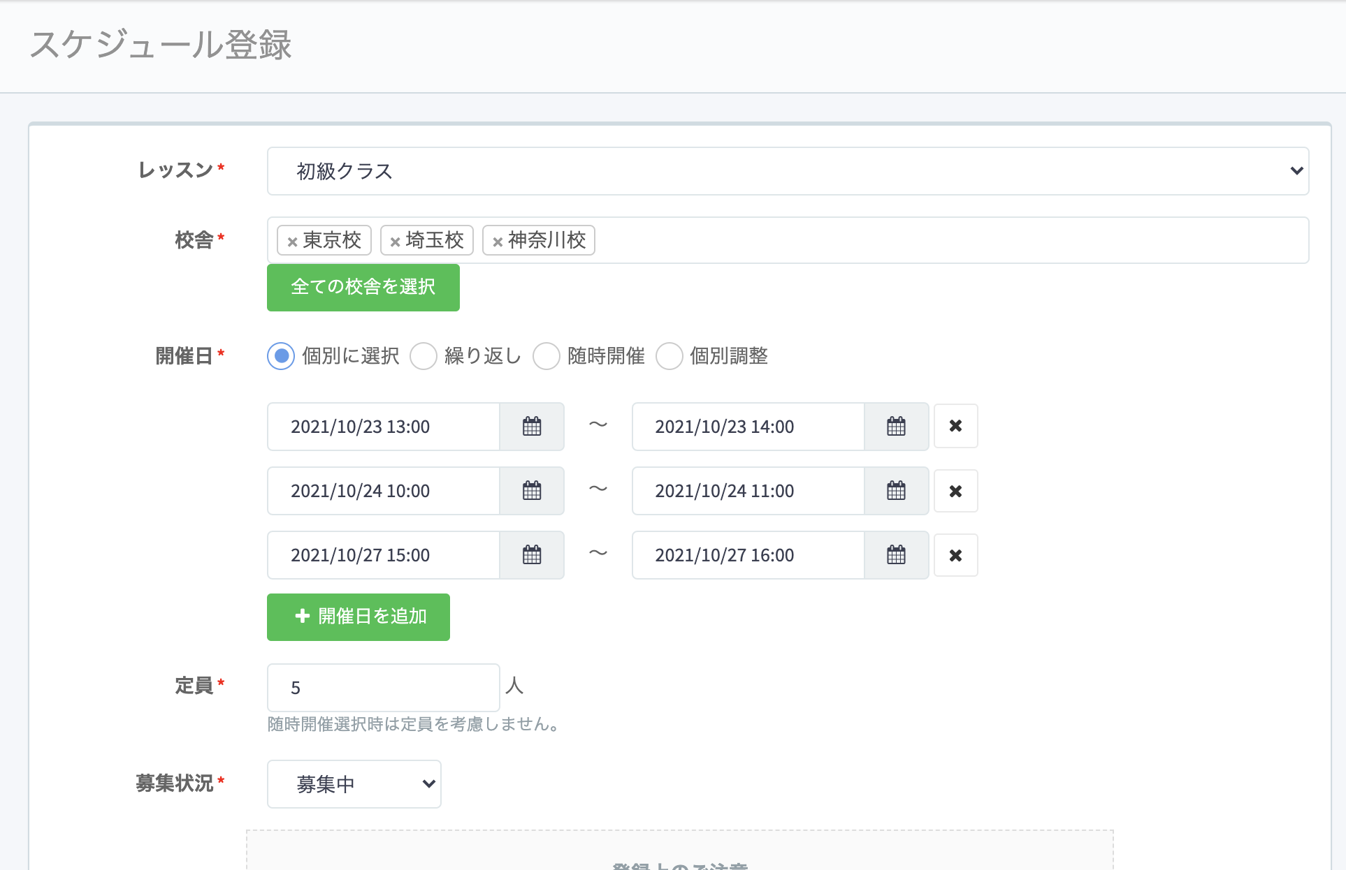Select the 個別調整 radio option
The image size is (1346, 870).
coord(669,356)
